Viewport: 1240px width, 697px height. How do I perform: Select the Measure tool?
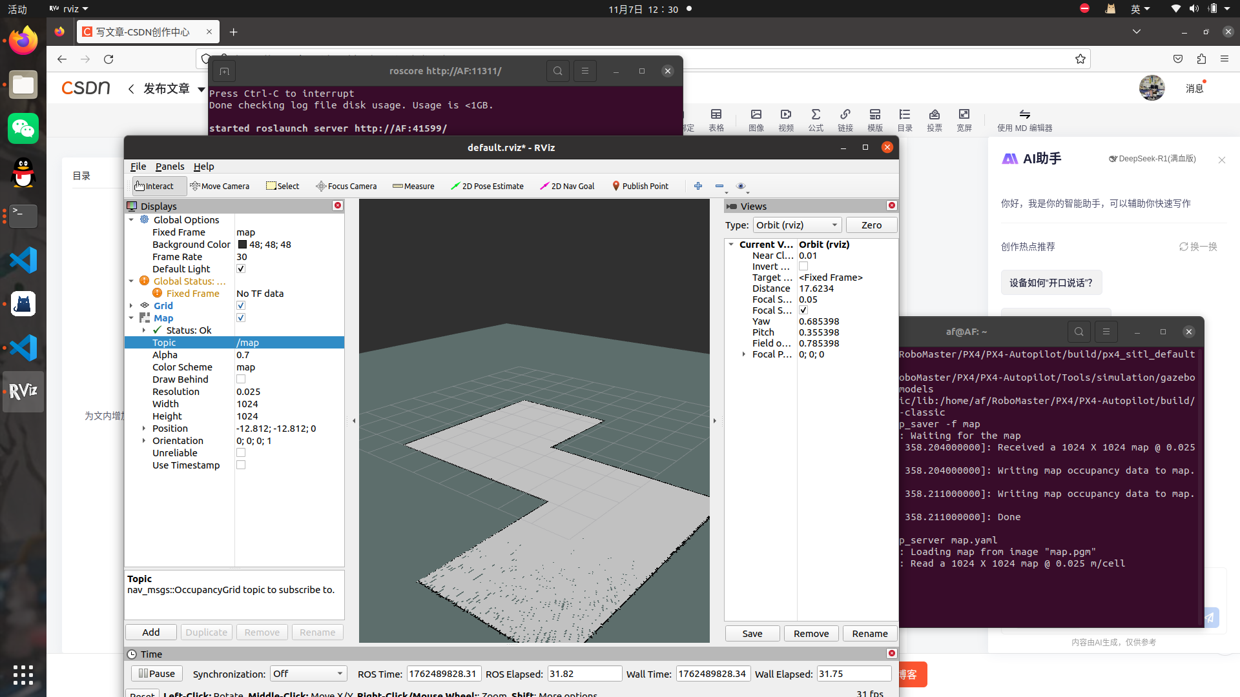click(413, 186)
